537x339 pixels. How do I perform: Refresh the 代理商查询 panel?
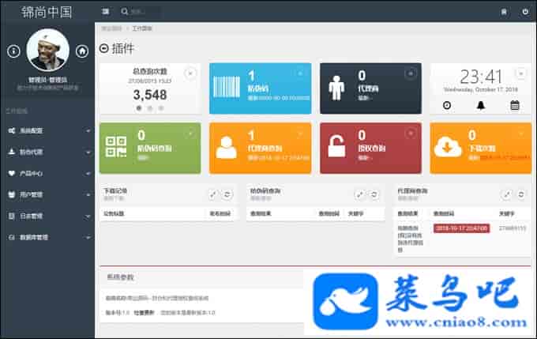pos(521,194)
